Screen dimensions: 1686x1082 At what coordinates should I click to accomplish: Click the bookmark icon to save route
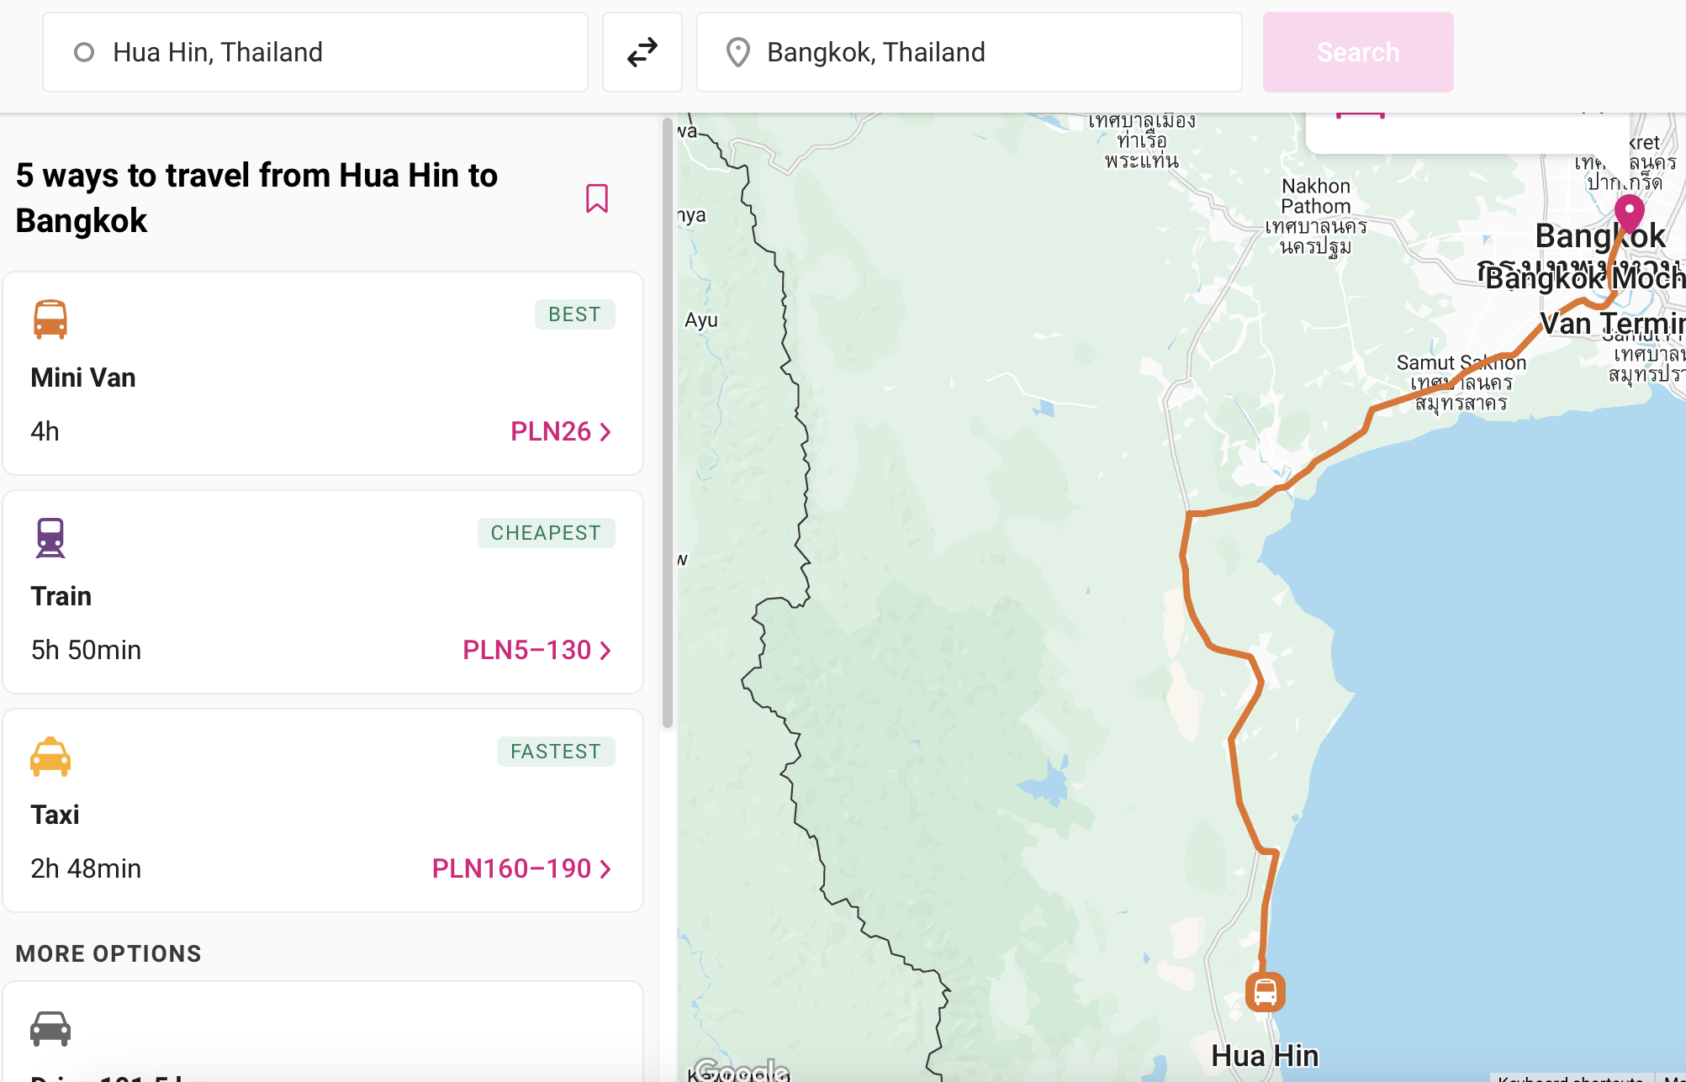(x=597, y=198)
